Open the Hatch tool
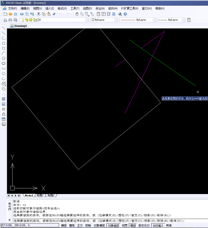Image resolution: width=208 pixels, height=228 pixels. click(4, 99)
